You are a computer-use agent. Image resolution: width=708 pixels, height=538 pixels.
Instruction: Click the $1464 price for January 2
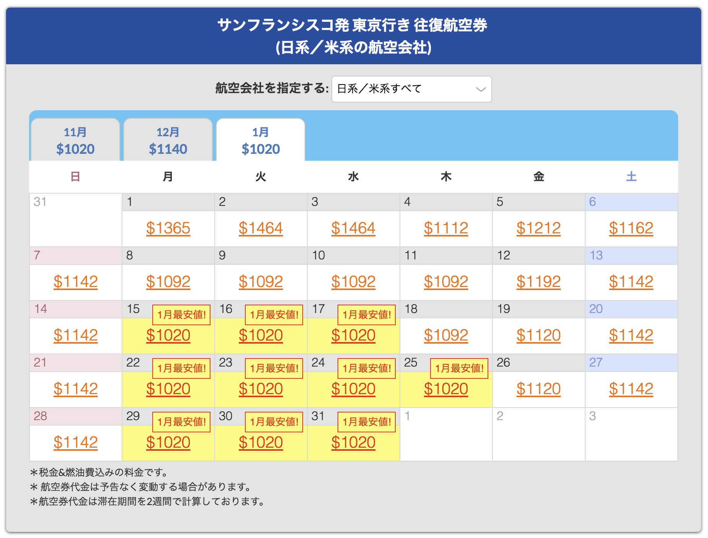click(261, 228)
